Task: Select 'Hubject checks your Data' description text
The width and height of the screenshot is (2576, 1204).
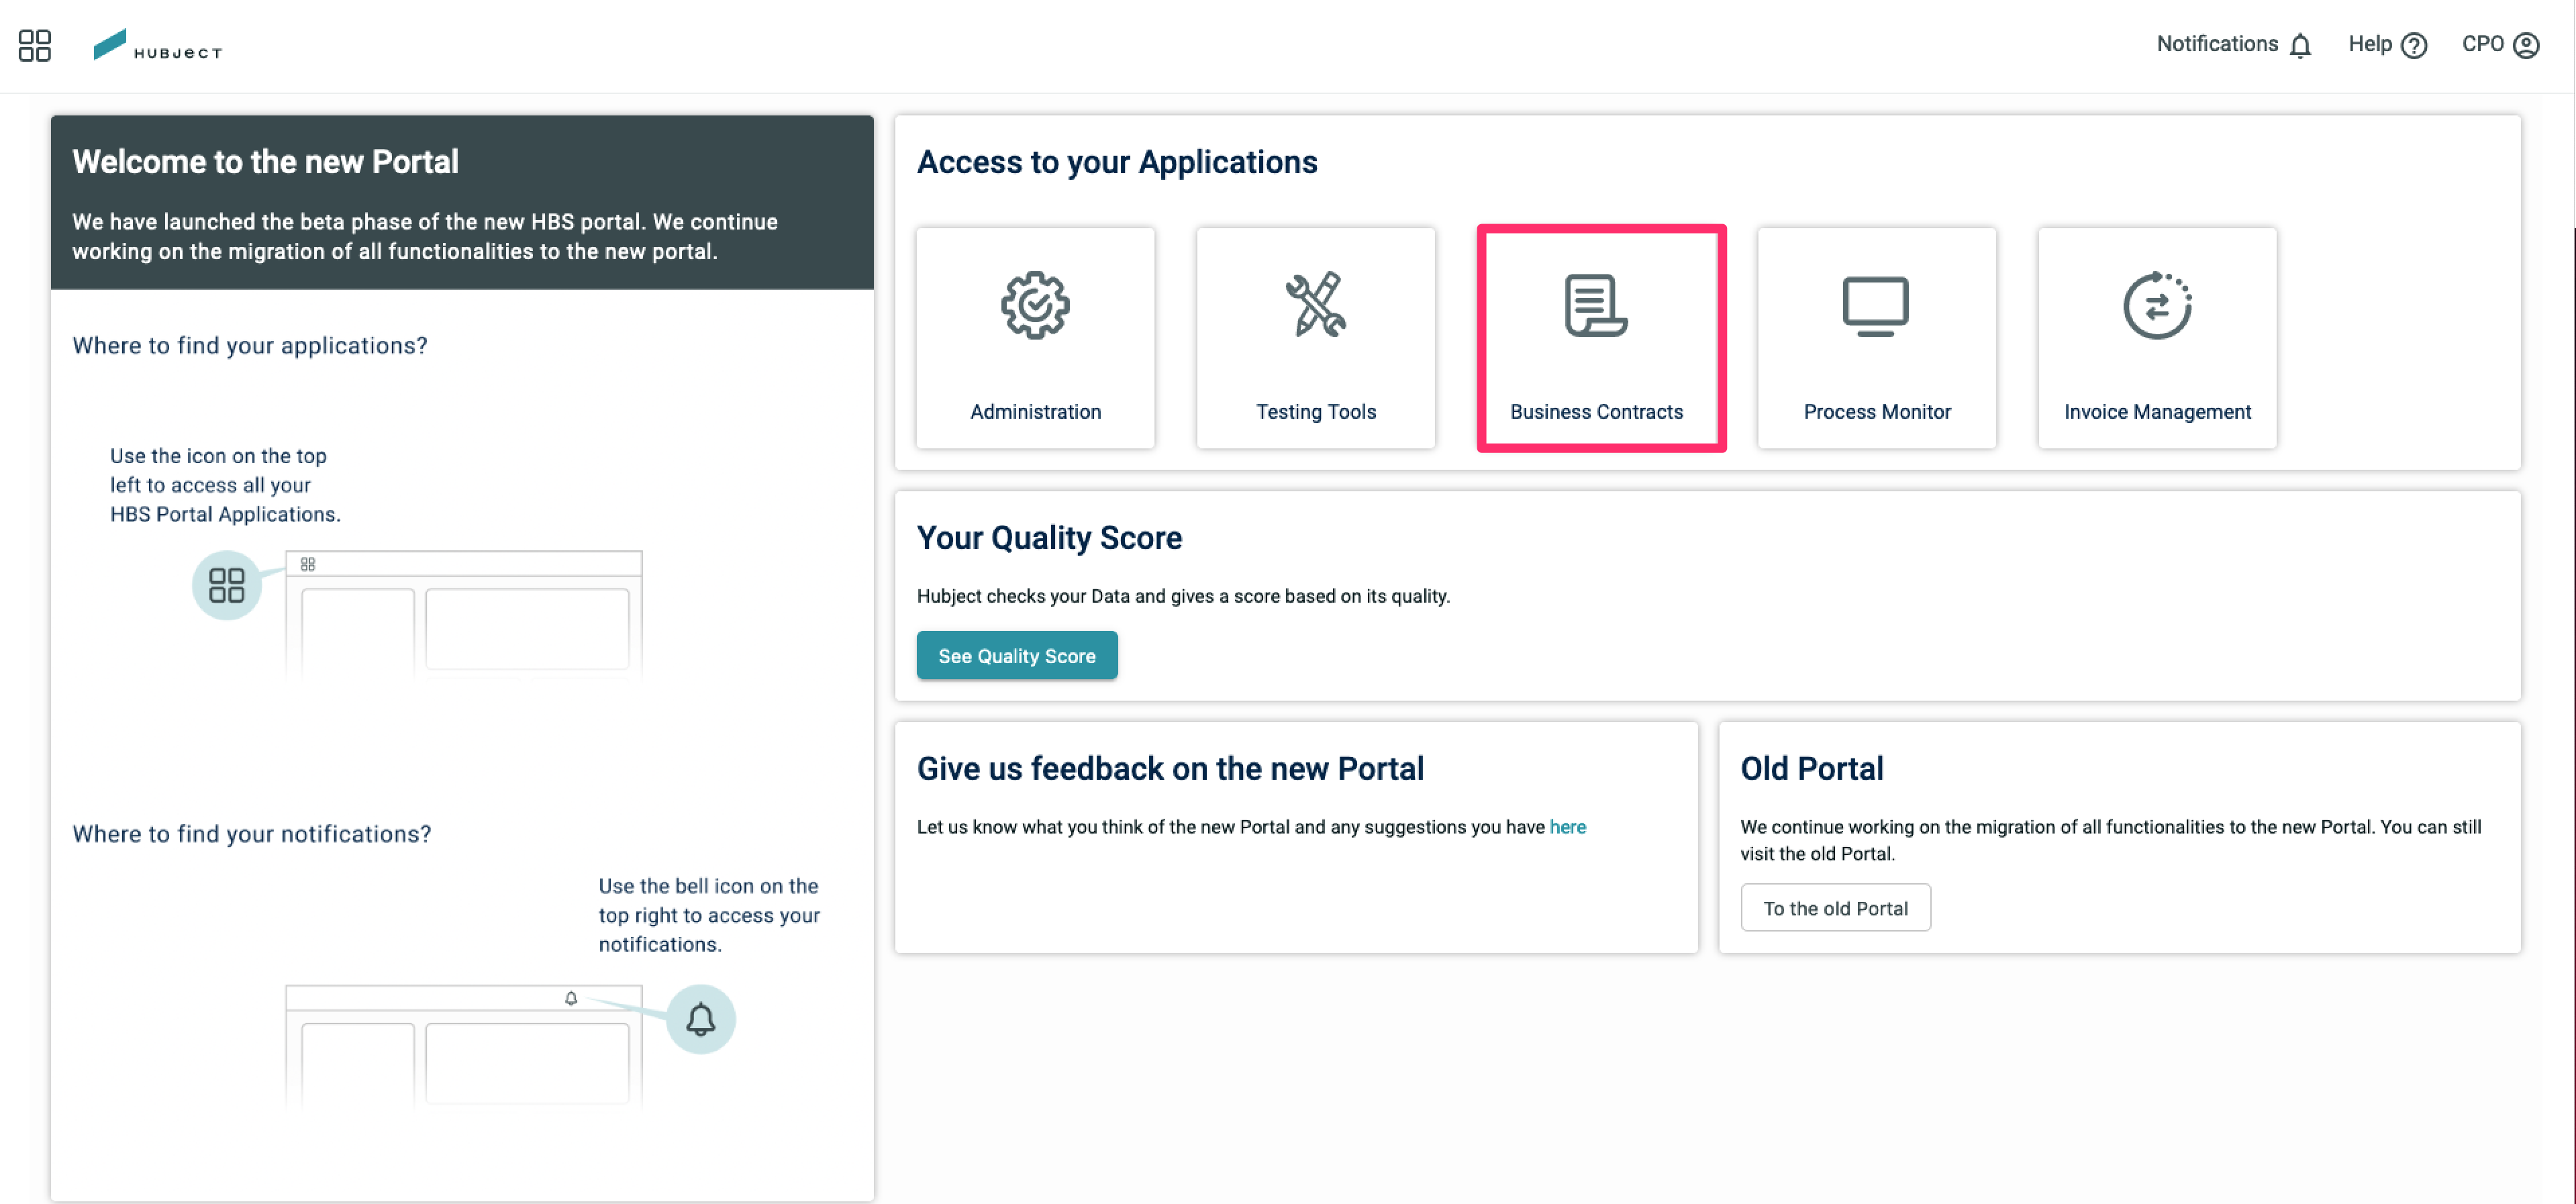Action: pos(1183,596)
